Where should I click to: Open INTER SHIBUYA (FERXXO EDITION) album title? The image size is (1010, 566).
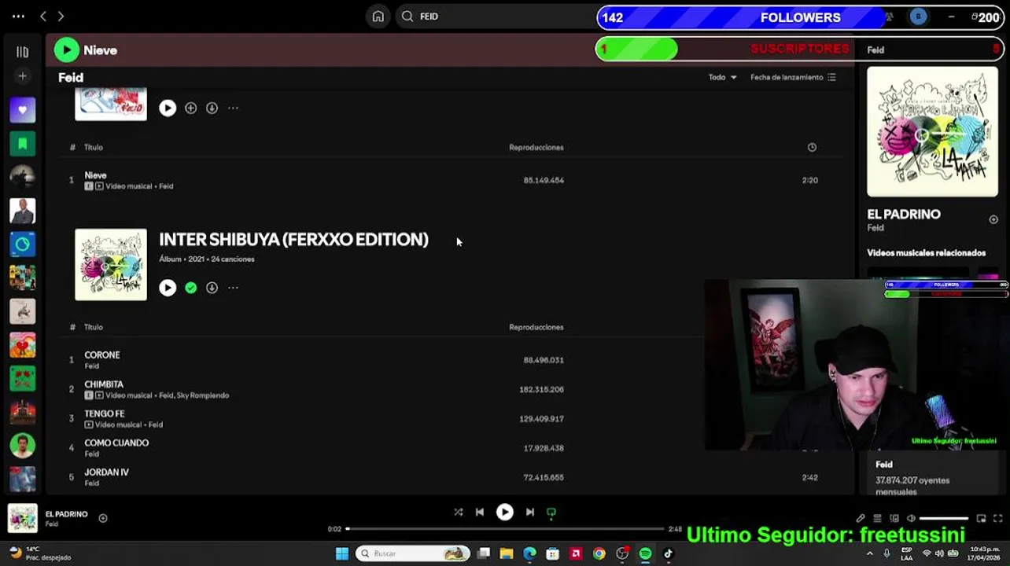(293, 239)
